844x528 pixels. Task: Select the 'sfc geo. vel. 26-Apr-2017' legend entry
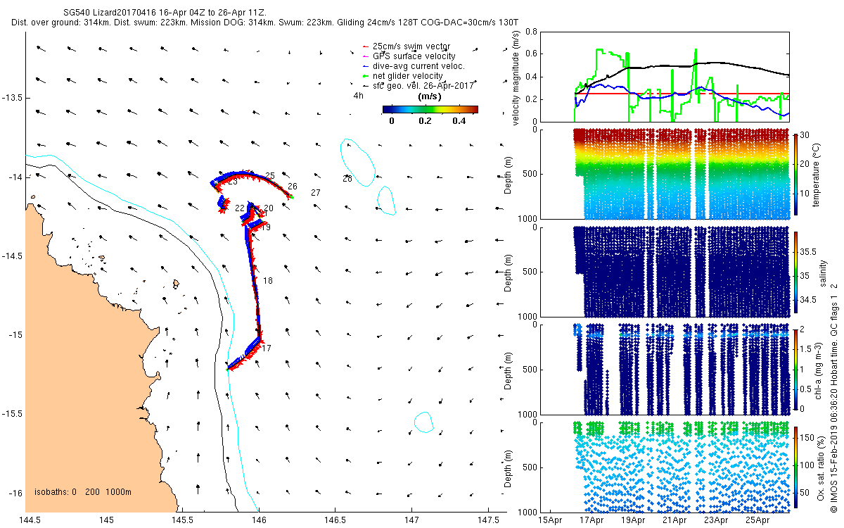(x=418, y=85)
